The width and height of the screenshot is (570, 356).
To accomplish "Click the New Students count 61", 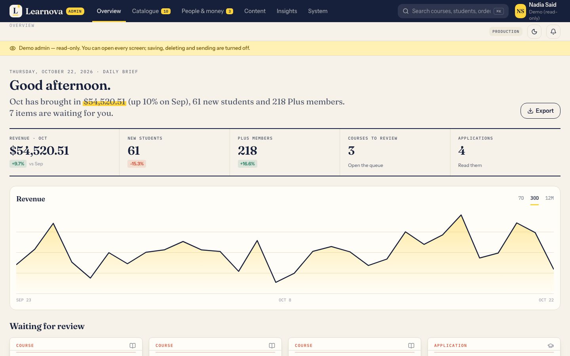I will 133,151.
